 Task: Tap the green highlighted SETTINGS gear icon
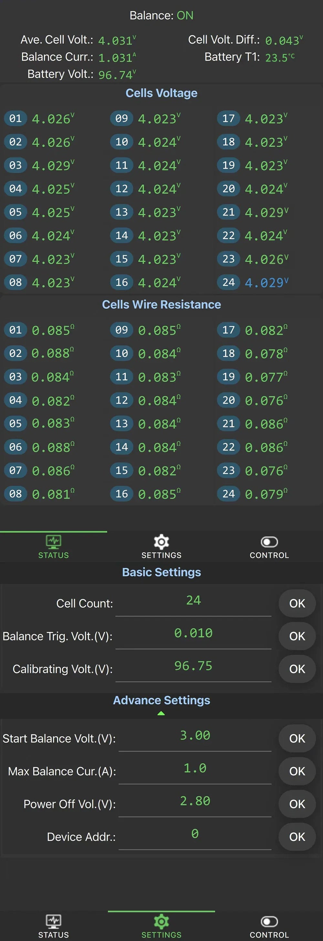click(161, 921)
